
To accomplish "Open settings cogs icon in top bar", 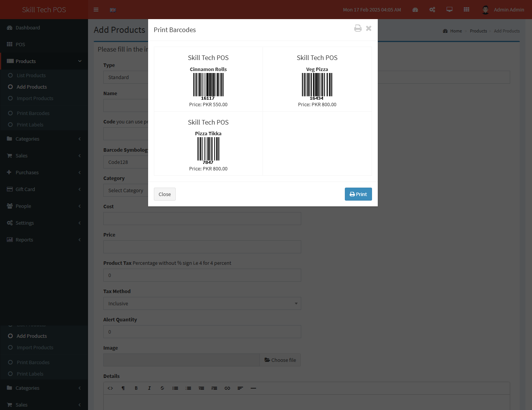I will pyautogui.click(x=432, y=10).
